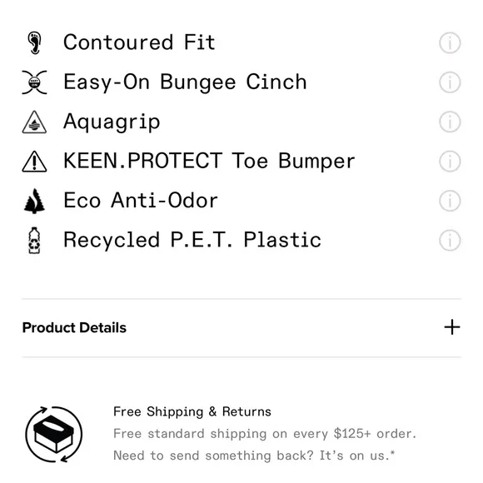Open the Product Details section heading
Screen dimensions: 483x483
click(x=74, y=327)
